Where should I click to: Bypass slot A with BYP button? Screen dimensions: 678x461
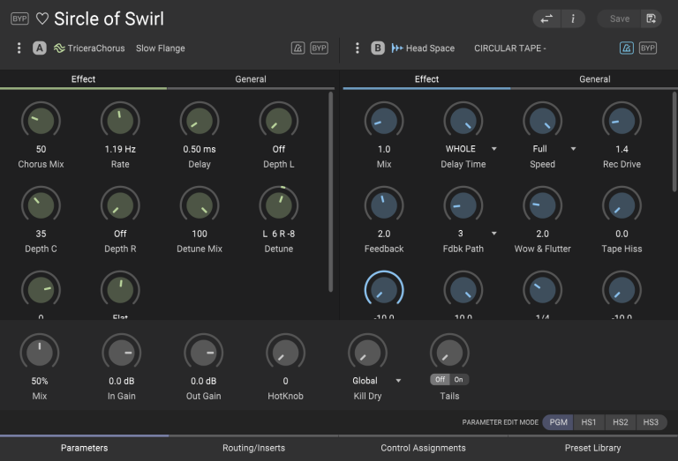click(319, 48)
